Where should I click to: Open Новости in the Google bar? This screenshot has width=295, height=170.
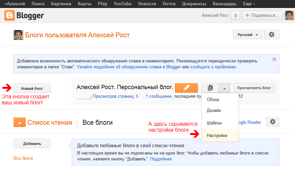(147, 4)
